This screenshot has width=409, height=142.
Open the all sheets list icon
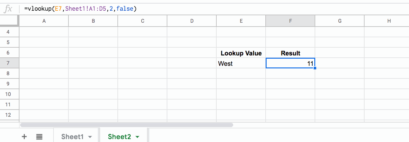pos(39,136)
